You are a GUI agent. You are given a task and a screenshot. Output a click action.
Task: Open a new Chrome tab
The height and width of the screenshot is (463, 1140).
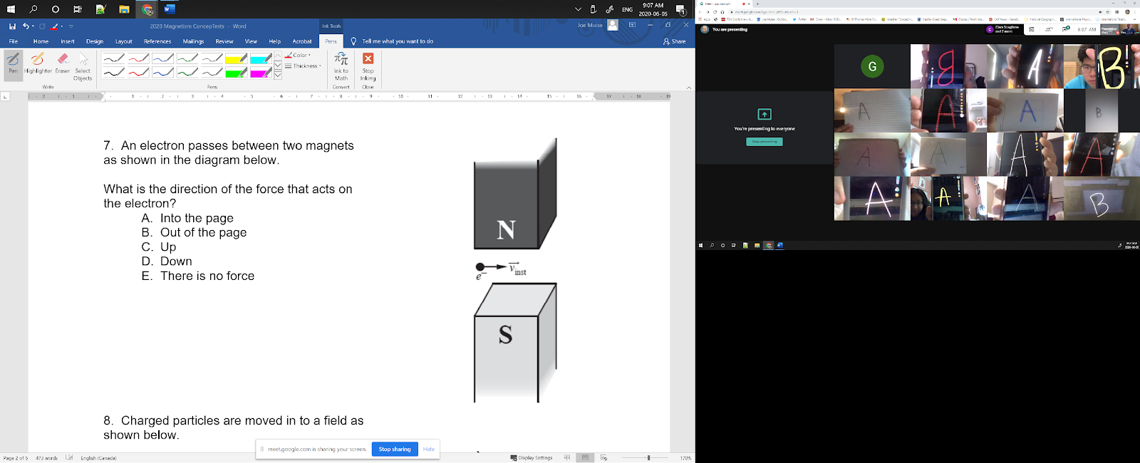tap(757, 4)
